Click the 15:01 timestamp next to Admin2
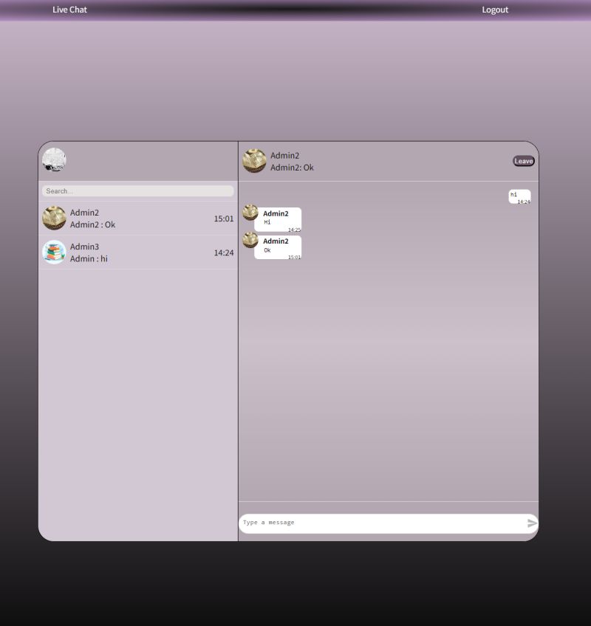The width and height of the screenshot is (591, 626). [x=224, y=219]
